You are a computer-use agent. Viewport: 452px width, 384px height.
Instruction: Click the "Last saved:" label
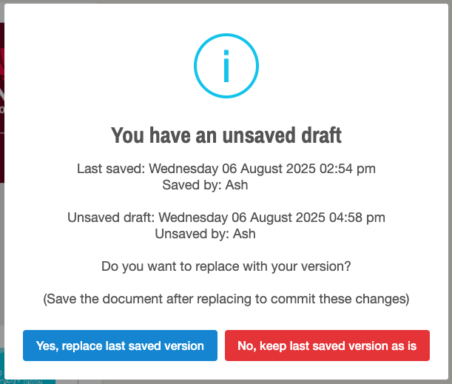107,169
